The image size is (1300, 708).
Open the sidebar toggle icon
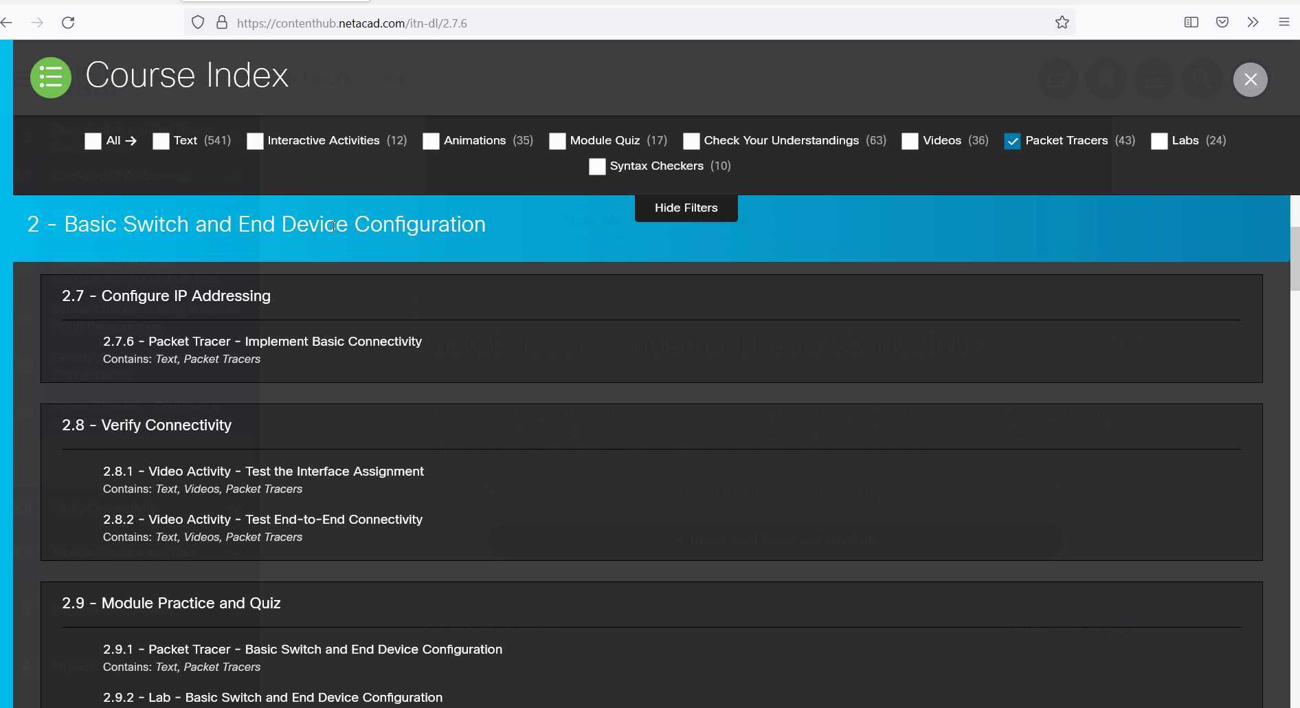pyautogui.click(x=1190, y=22)
